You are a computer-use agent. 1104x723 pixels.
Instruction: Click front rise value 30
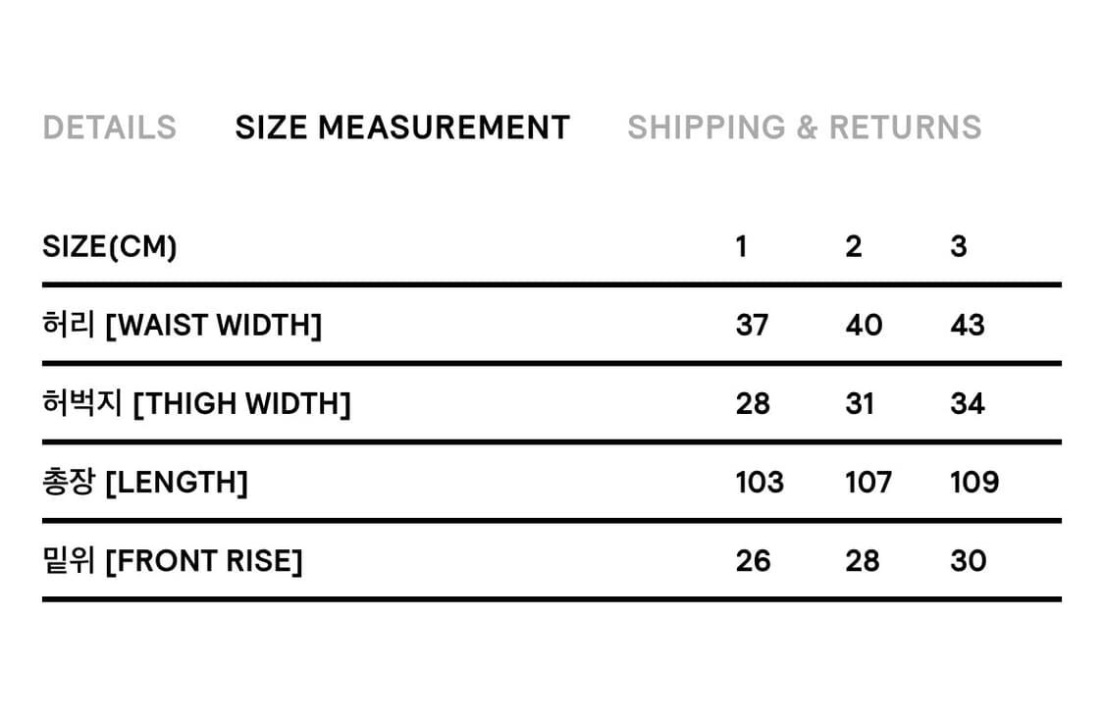968,561
